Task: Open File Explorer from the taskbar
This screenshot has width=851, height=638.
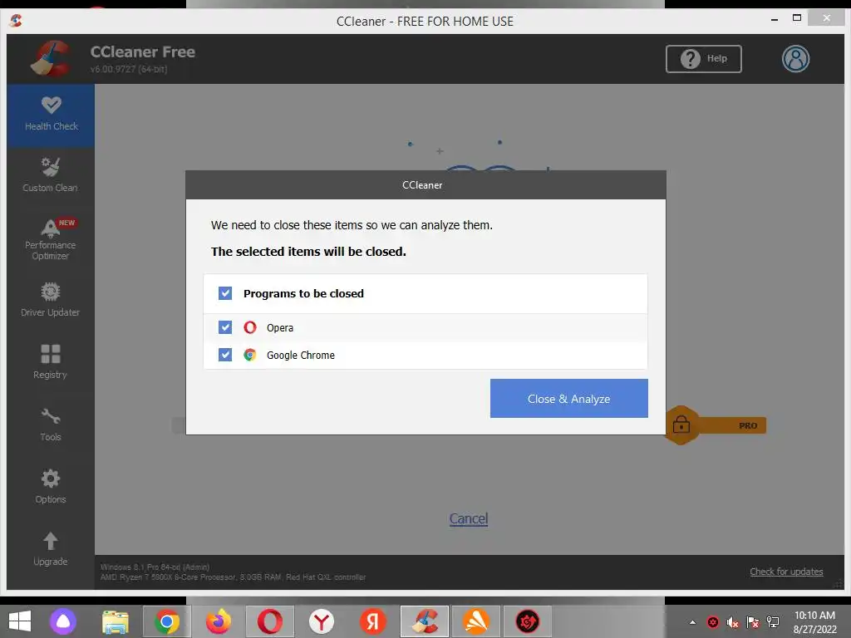Action: pos(116,621)
